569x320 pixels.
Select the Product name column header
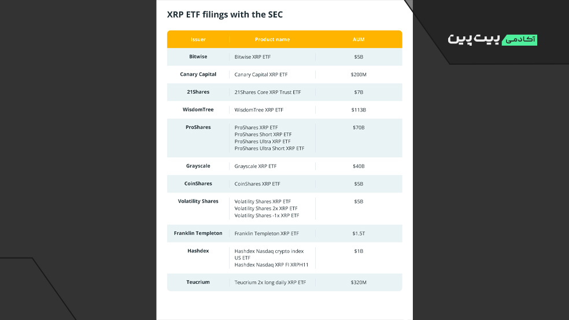[x=272, y=39]
